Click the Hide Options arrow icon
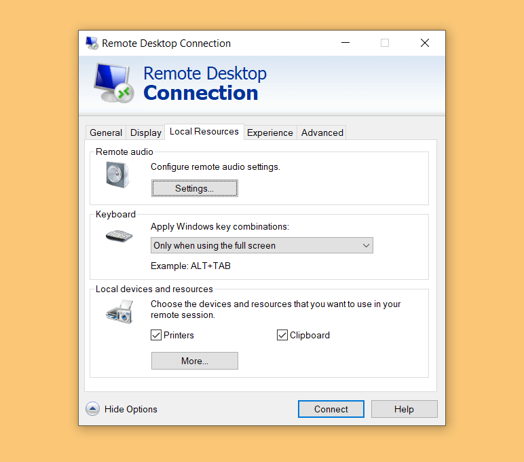Image resolution: width=524 pixels, height=462 pixels. (92, 409)
